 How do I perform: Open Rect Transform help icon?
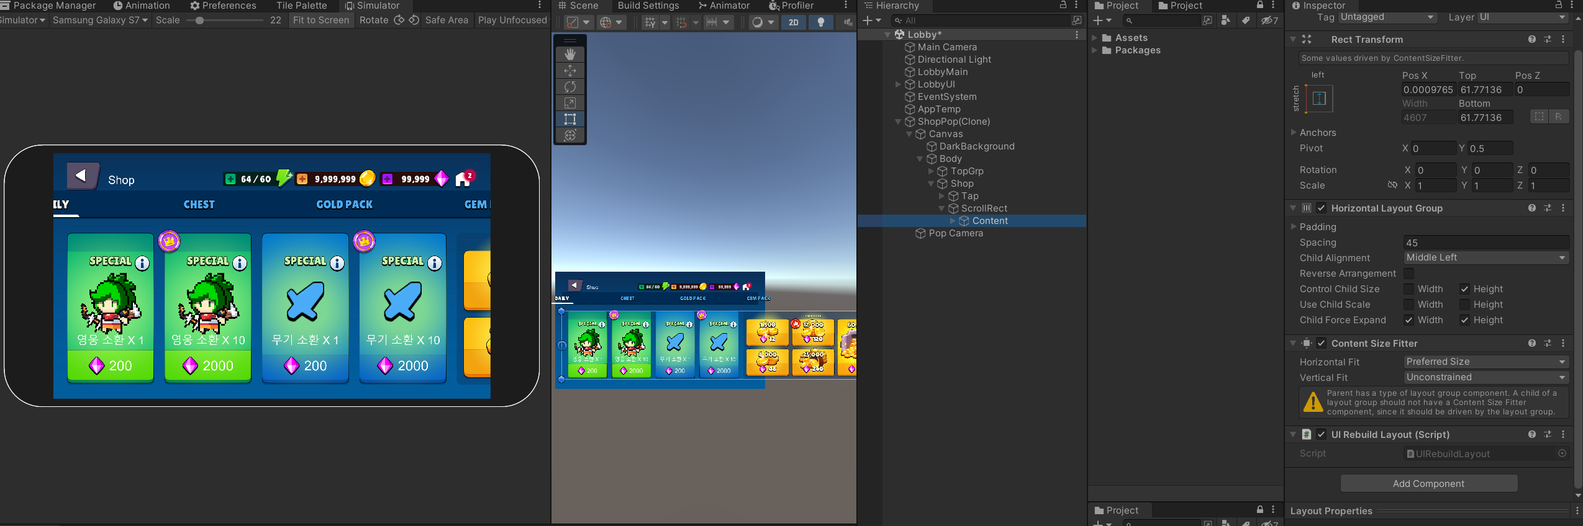pos(1532,39)
